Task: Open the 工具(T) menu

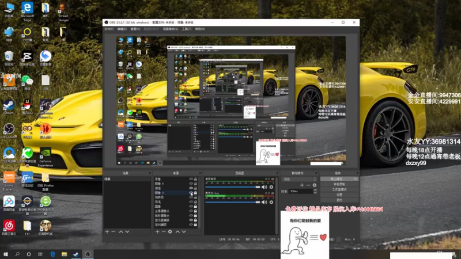Action: (186, 29)
